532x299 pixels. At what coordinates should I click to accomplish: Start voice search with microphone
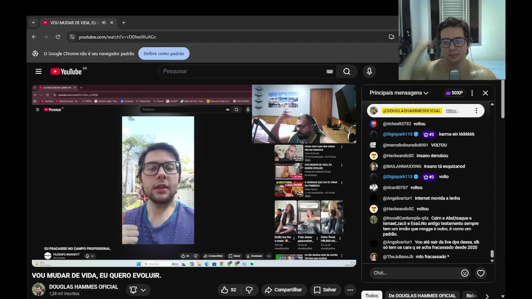tap(369, 71)
